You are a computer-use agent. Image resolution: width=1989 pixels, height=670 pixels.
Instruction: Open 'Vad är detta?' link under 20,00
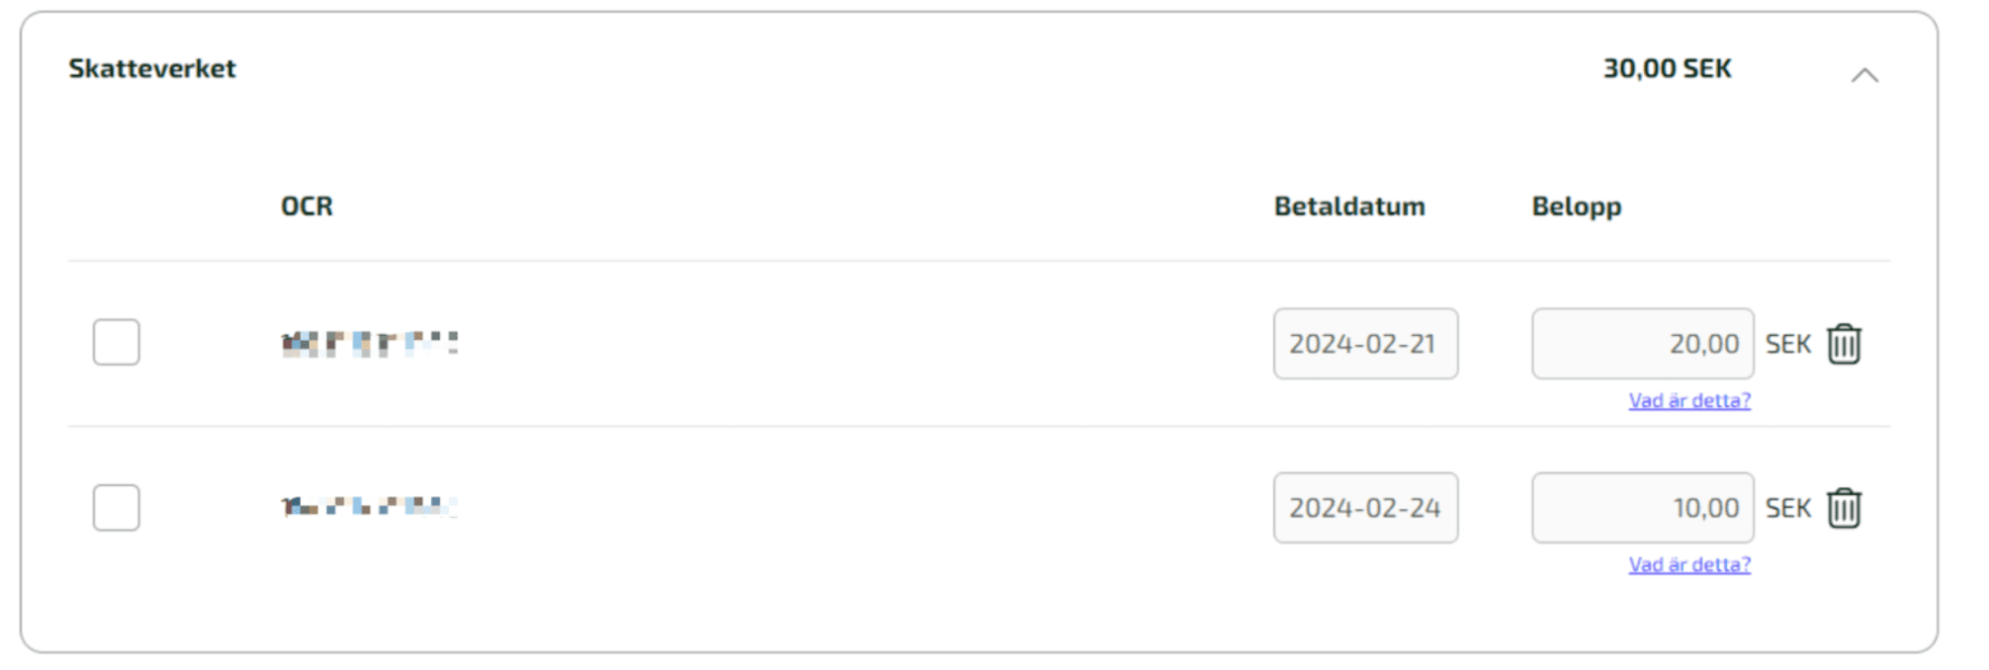click(1689, 400)
